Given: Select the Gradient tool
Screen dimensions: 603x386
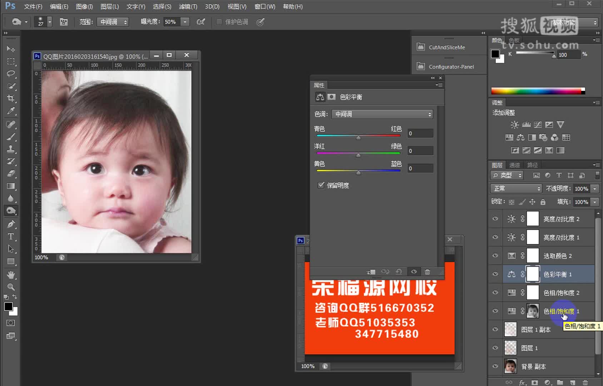Looking at the screenshot, I should pyautogui.click(x=11, y=186).
